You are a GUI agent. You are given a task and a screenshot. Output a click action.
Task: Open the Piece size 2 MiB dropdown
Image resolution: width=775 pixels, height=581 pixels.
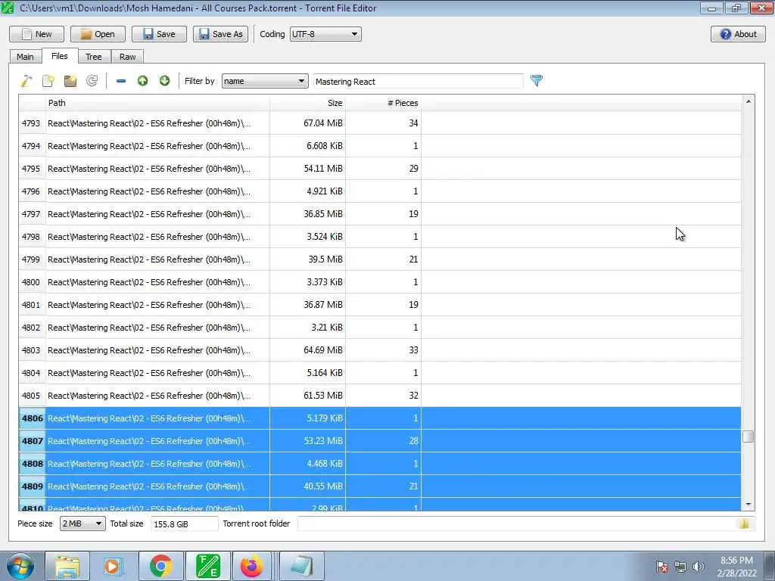82,524
